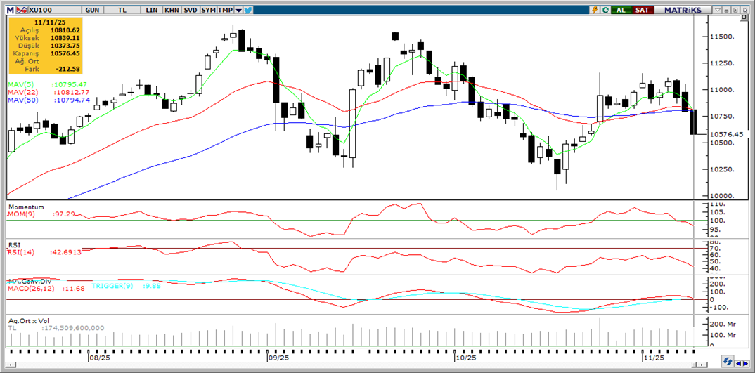The image size is (755, 373).
Task: Open the GUN period selector
Action: pos(91,11)
